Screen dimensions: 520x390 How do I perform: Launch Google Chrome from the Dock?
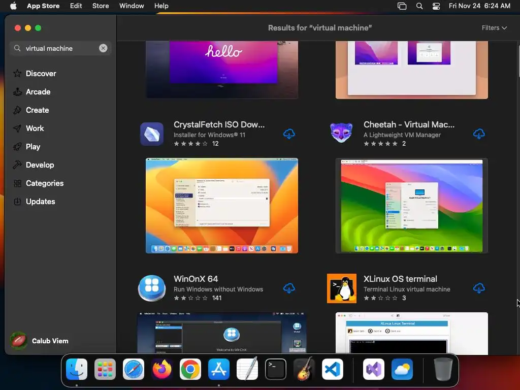(x=190, y=369)
